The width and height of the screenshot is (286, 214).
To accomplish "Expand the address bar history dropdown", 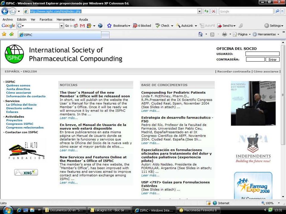I will click(200, 11).
